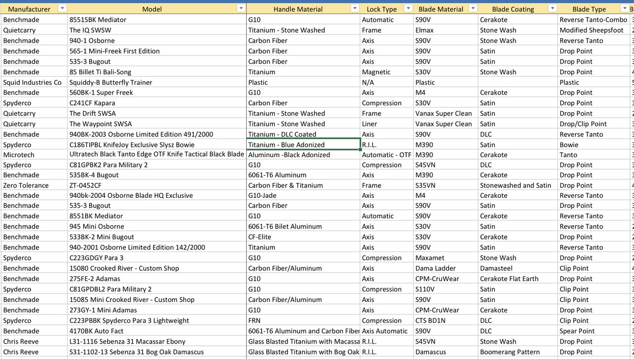Select cell 'Cerakote Flat Earth'

[518, 279]
